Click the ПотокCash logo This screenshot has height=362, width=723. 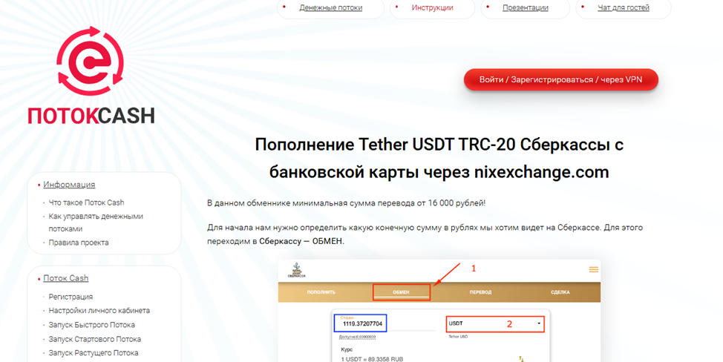pos(91,76)
